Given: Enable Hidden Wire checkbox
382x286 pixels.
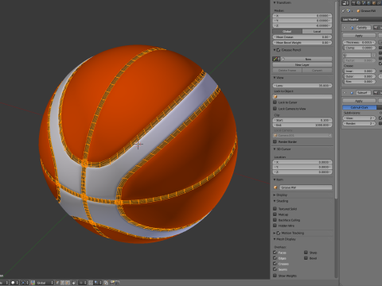Looking at the screenshot, I should [x=275, y=226].
